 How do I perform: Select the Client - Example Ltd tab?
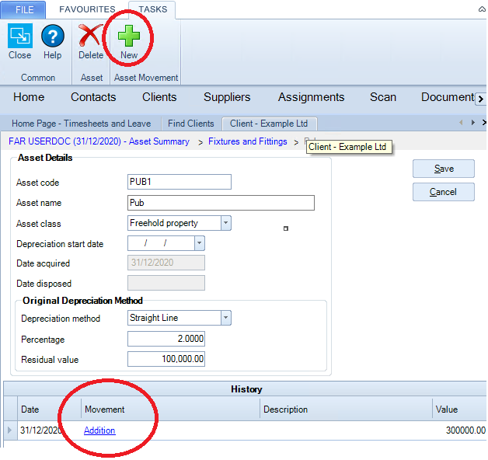point(269,124)
